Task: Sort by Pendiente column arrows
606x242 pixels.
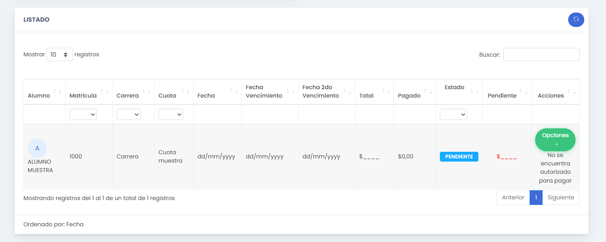Action: (523, 92)
